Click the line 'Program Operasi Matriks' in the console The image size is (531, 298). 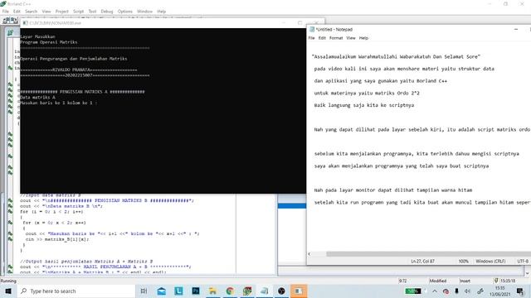49,42
